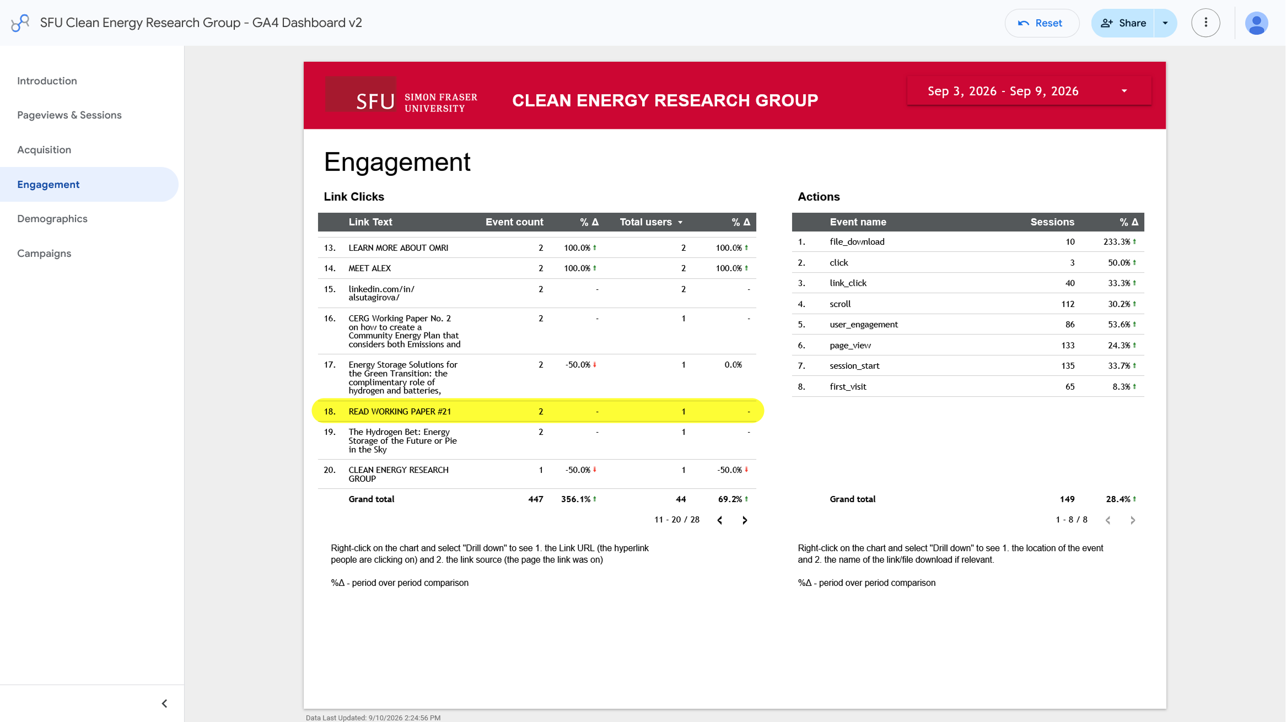Click the report title in the header
The height and width of the screenshot is (722, 1286).
[x=201, y=23]
